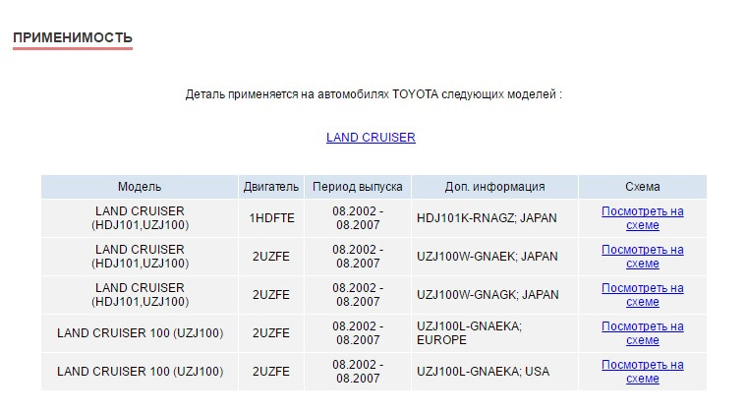Click the Схема column header
The image size is (747, 413).
(643, 187)
